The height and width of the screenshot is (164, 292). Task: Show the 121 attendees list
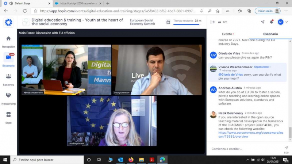[x=223, y=22]
